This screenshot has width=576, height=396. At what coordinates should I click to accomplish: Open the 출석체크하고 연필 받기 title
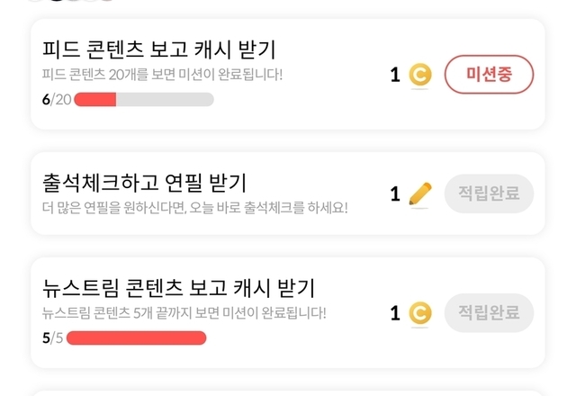coord(144,183)
